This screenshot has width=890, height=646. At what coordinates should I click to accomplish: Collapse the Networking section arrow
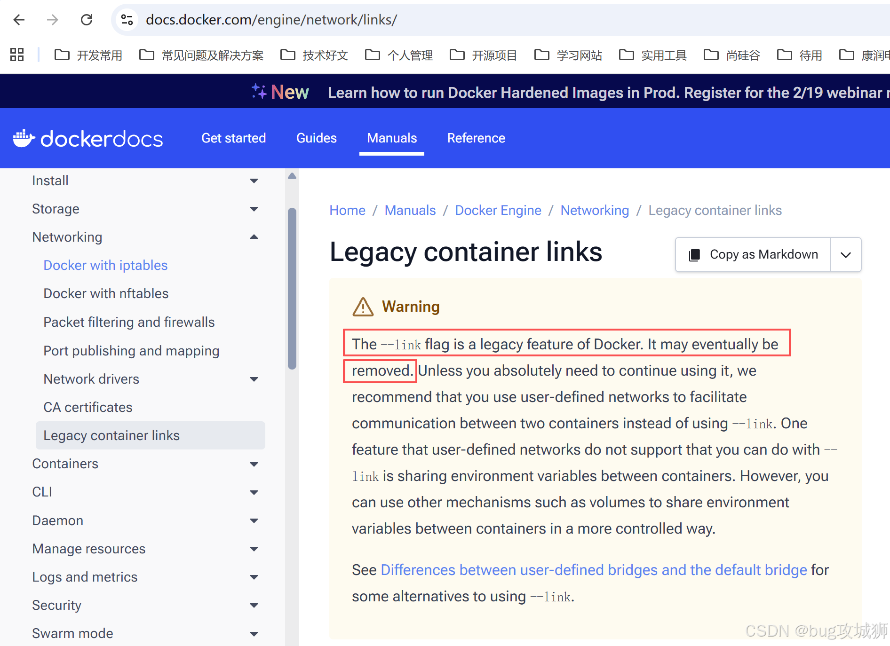click(254, 237)
